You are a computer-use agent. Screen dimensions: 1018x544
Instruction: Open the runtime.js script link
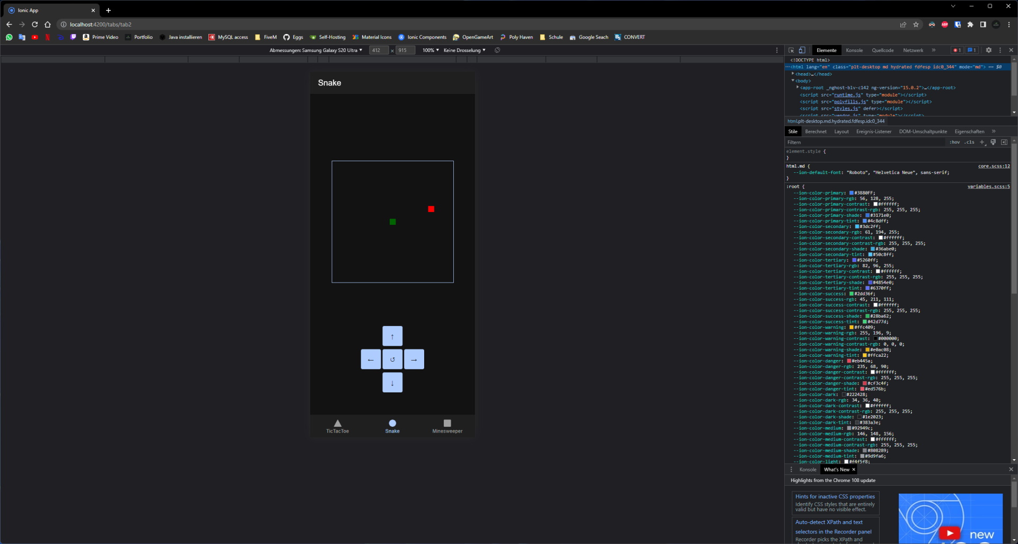pyautogui.click(x=847, y=95)
